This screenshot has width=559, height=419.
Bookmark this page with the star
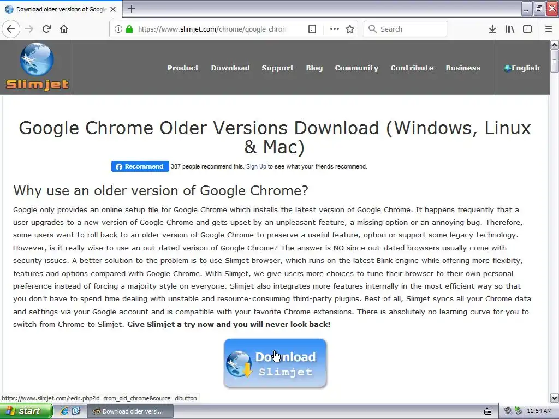[x=350, y=29]
